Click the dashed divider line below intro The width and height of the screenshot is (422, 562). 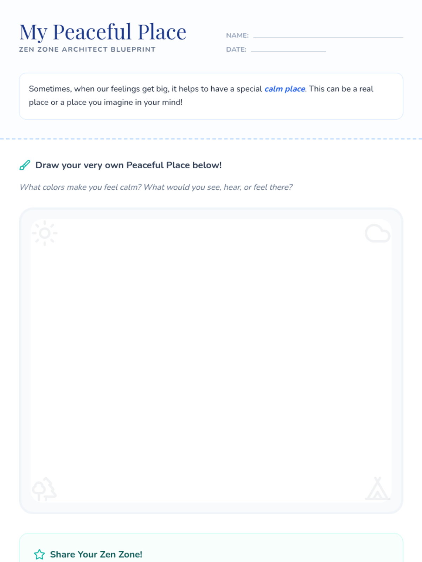click(x=211, y=139)
